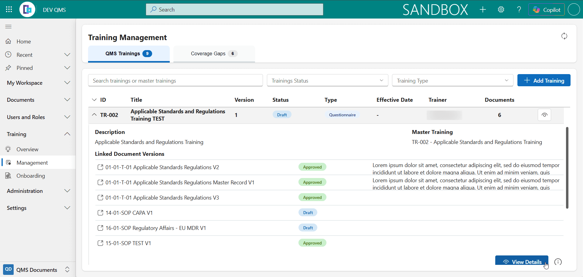583x277 pixels.
Task: Click the Onboarding icon in sidebar
Action: click(9, 176)
